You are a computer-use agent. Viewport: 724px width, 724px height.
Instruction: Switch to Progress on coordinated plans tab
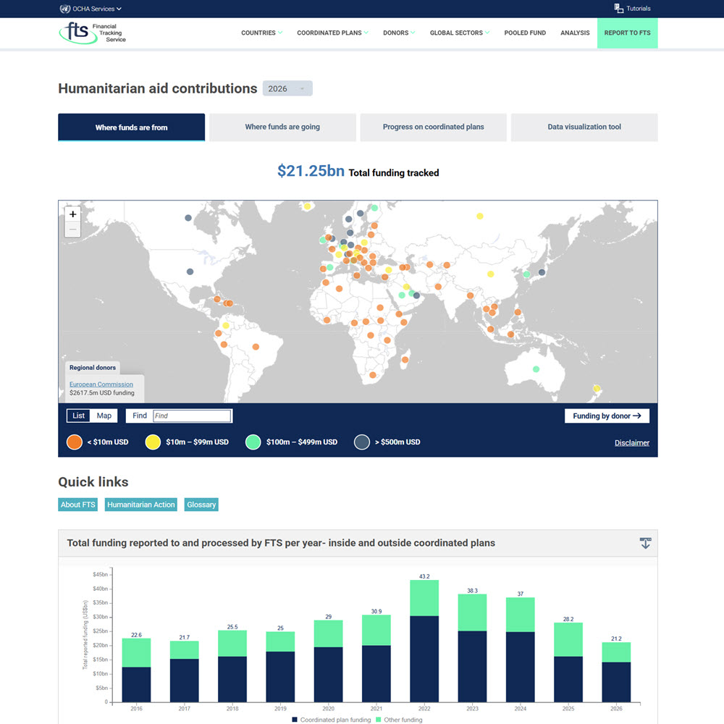tap(433, 127)
